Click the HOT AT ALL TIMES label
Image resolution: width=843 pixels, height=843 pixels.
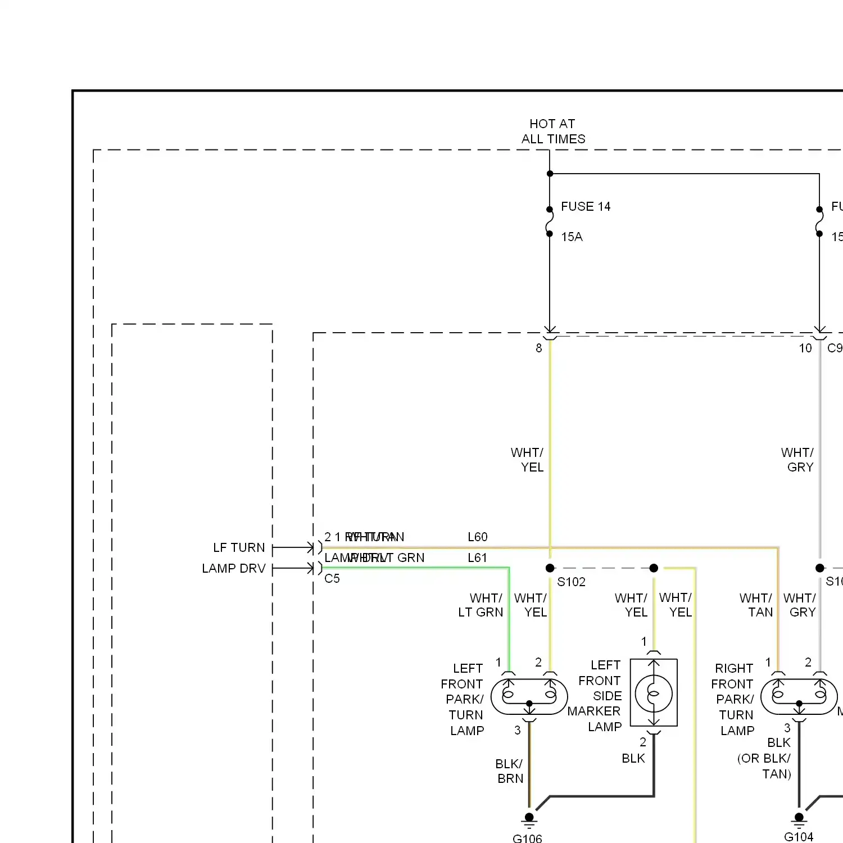tap(553, 132)
